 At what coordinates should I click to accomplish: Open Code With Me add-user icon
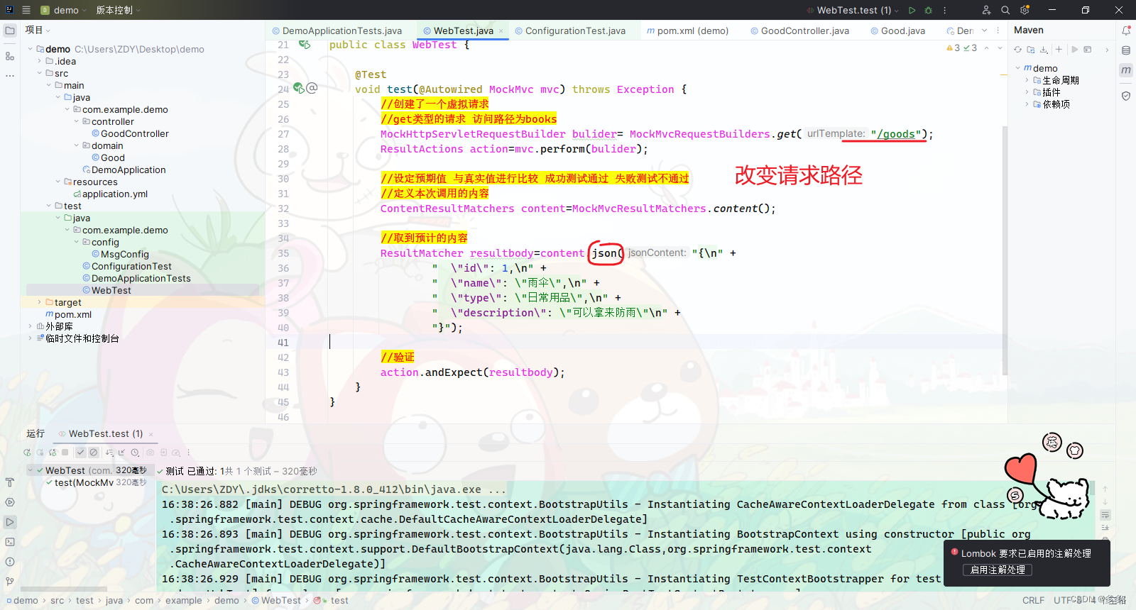point(986,10)
